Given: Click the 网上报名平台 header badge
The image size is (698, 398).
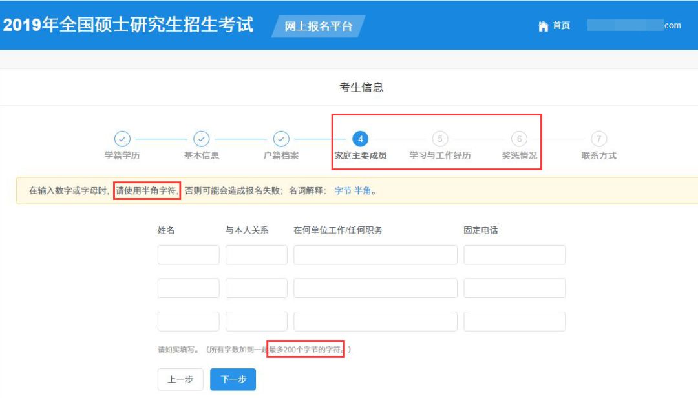Looking at the screenshot, I should click(319, 26).
